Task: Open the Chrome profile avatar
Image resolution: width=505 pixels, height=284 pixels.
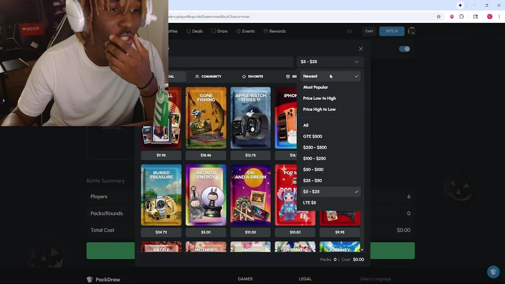Action: [x=490, y=17]
